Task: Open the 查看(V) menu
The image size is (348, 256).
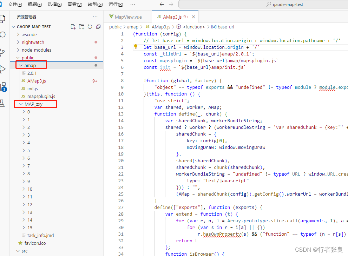Action: coord(75,5)
